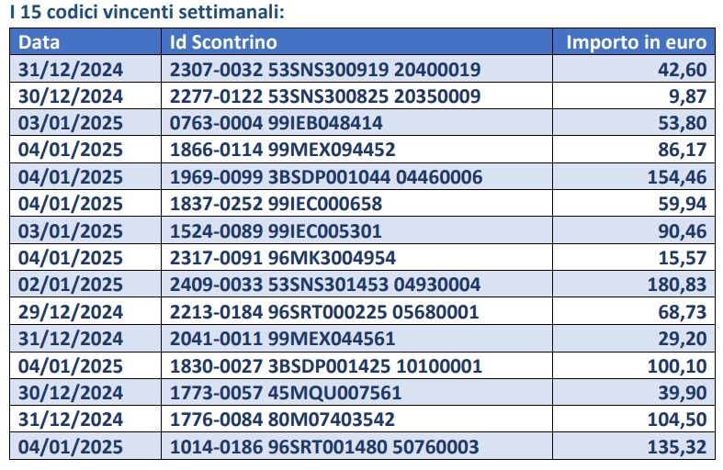Viewport: 723px width, 470px height.
Task: Select the amount 135,32 cell
Action: point(634,446)
